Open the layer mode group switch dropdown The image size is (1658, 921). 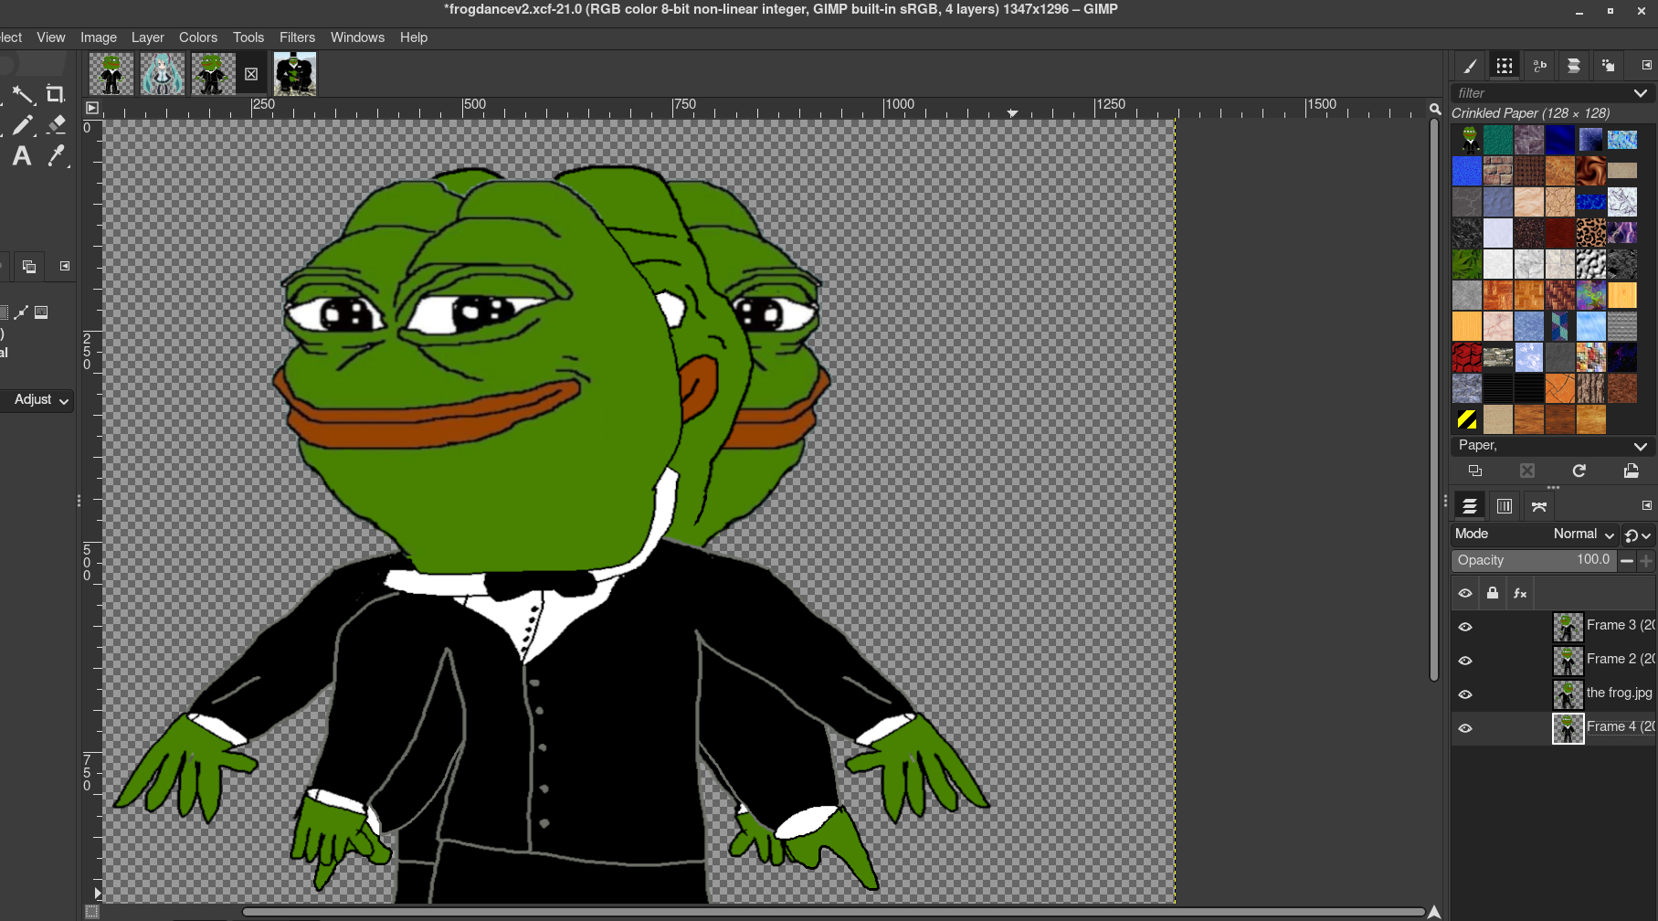pyautogui.click(x=1638, y=535)
